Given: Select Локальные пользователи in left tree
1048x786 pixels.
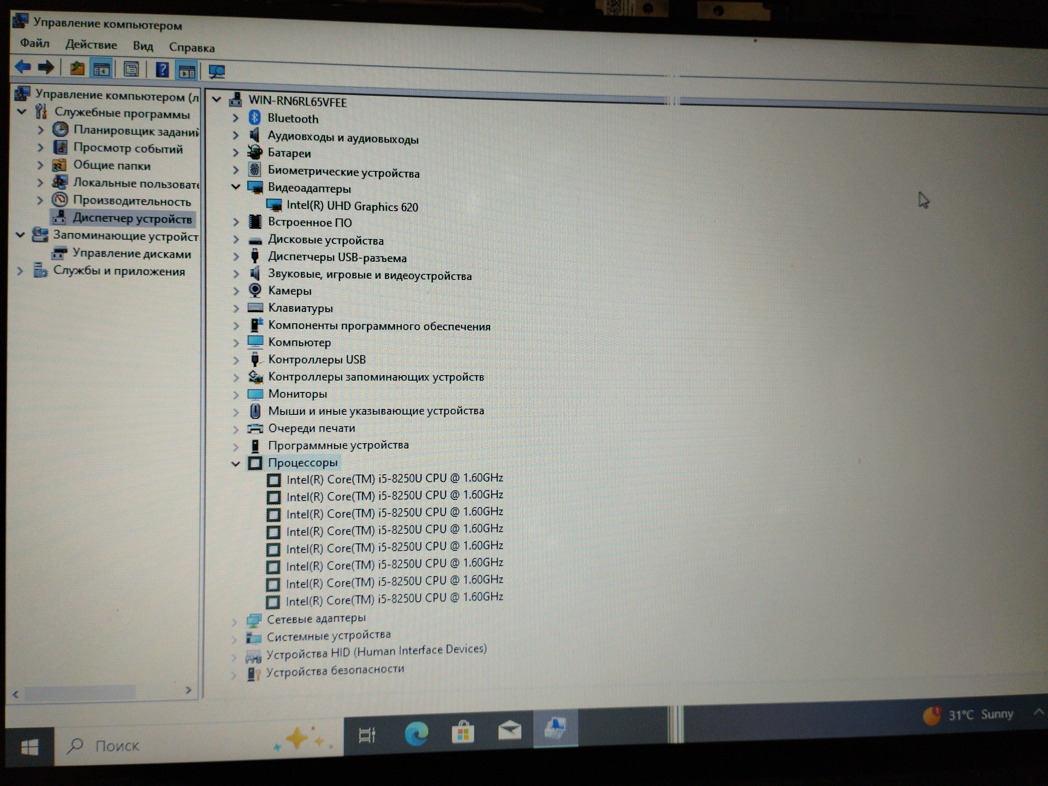Looking at the screenshot, I should click(x=136, y=183).
